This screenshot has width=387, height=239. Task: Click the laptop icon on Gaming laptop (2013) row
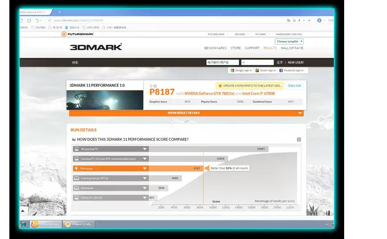coord(77,178)
